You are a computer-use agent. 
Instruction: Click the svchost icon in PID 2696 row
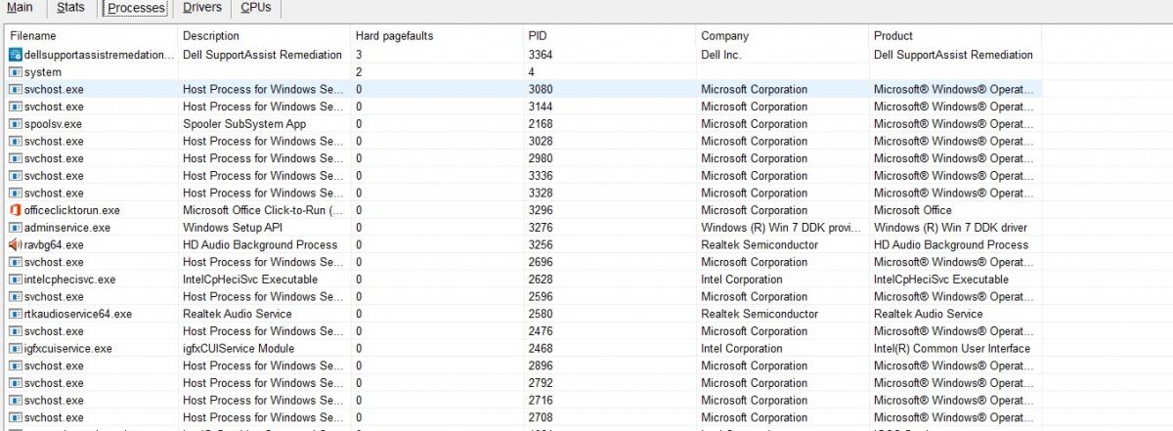pyautogui.click(x=15, y=262)
